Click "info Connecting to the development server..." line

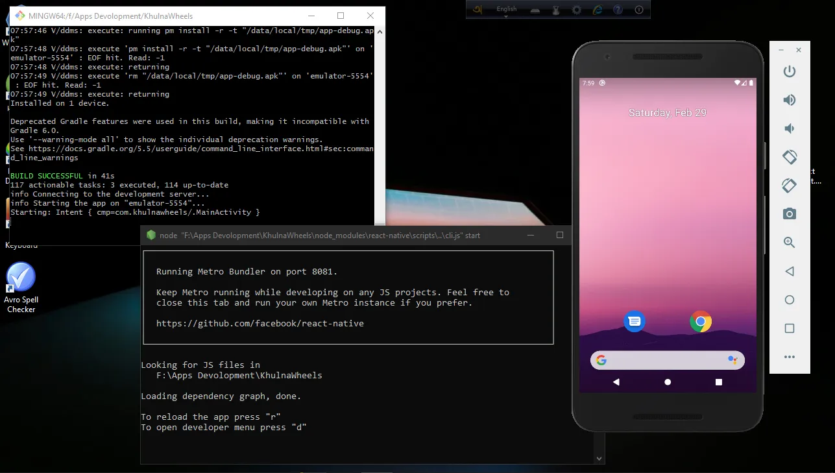(x=110, y=194)
